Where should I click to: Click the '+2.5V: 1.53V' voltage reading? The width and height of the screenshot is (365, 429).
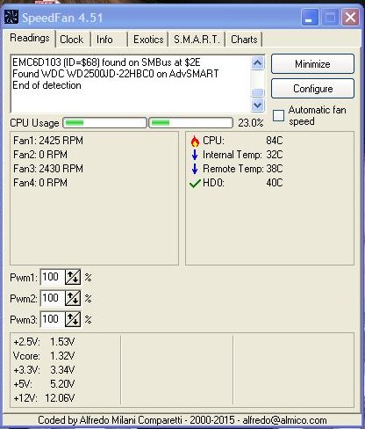click(44, 342)
